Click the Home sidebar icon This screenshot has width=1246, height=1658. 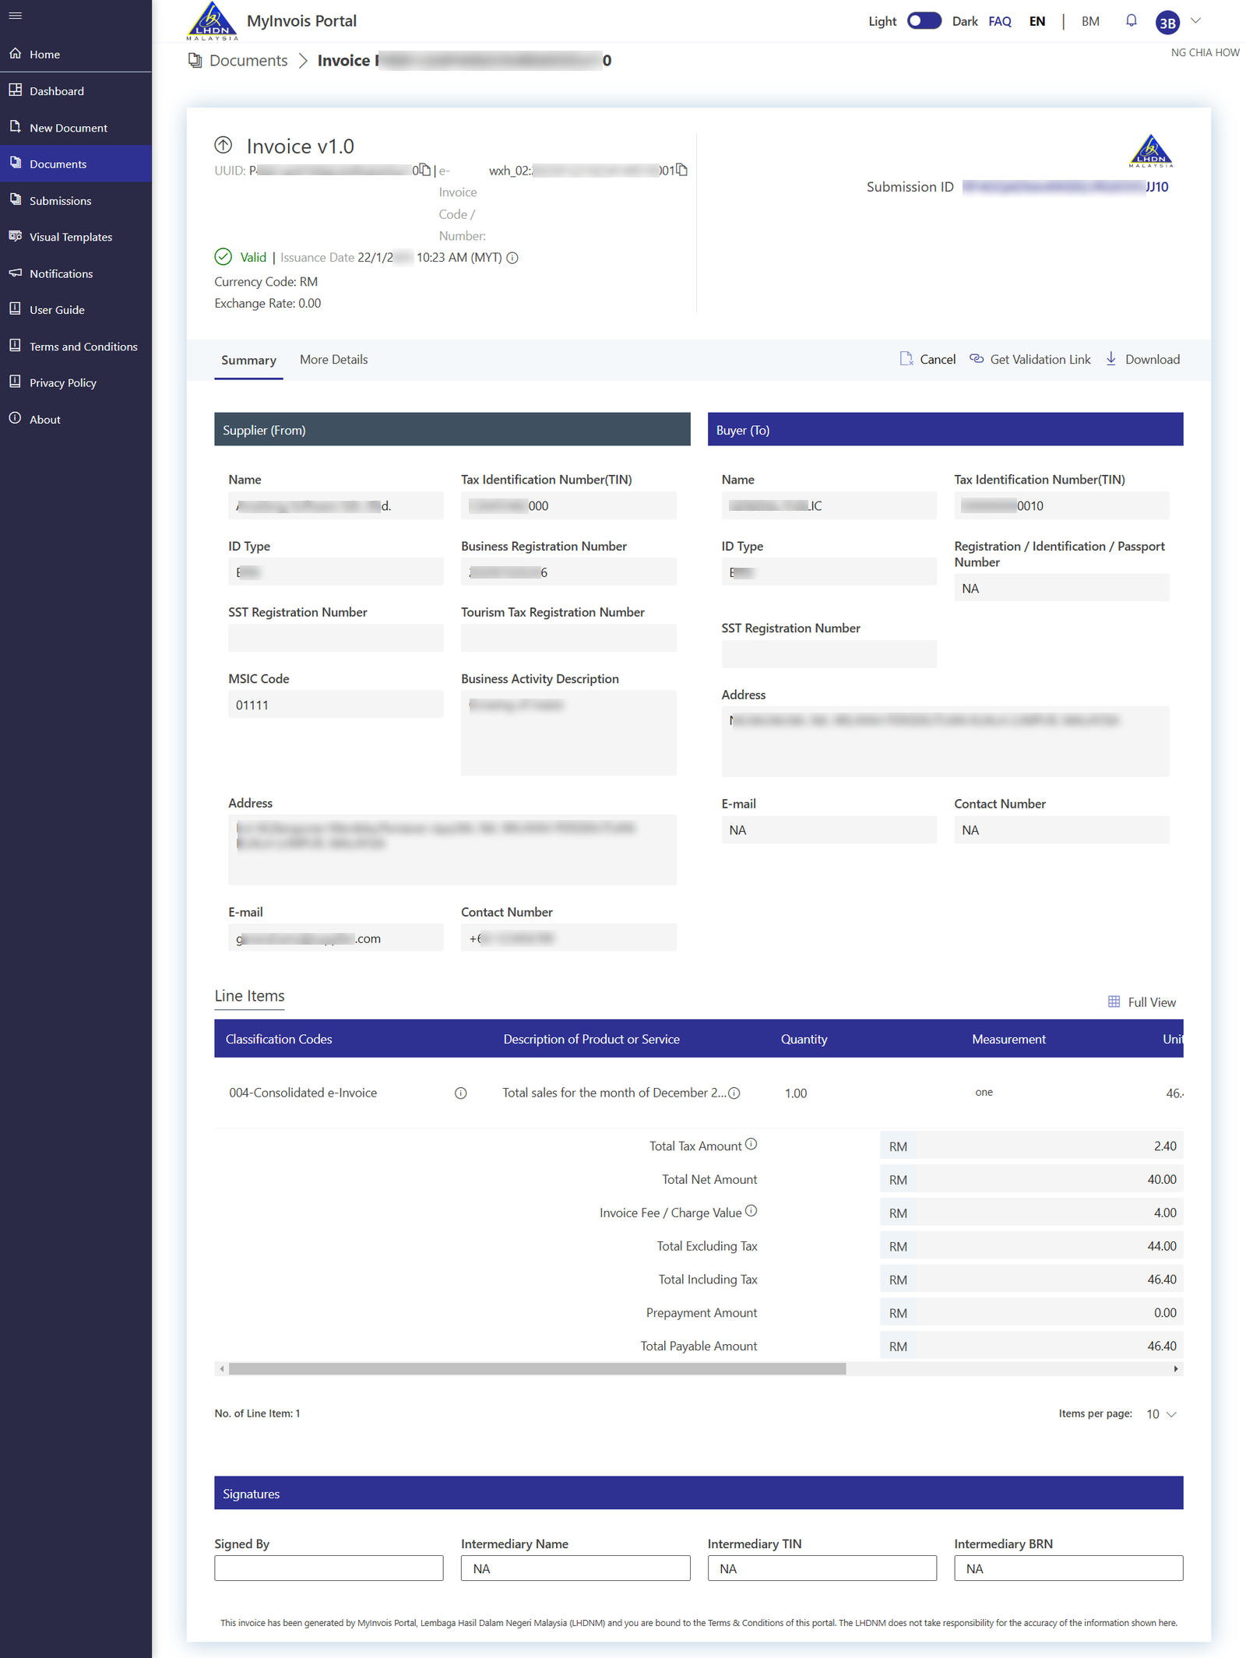tap(16, 54)
